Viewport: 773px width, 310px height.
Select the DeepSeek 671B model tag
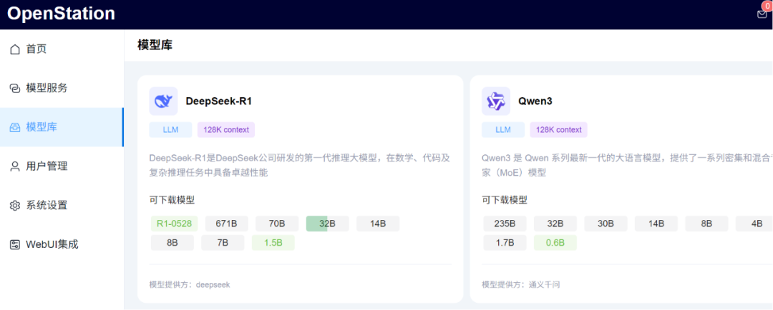click(226, 224)
